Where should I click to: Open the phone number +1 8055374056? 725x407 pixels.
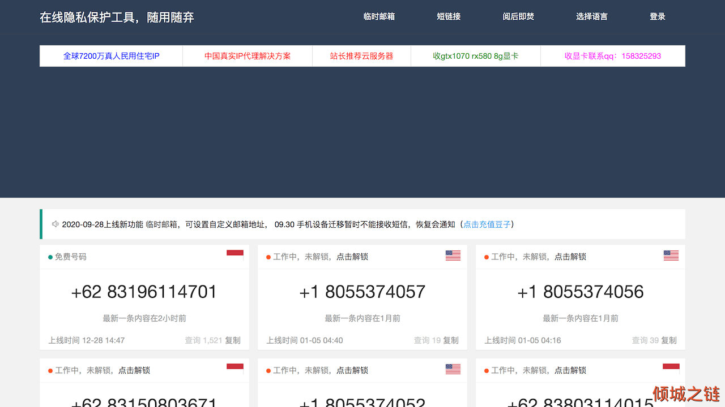[x=581, y=292]
